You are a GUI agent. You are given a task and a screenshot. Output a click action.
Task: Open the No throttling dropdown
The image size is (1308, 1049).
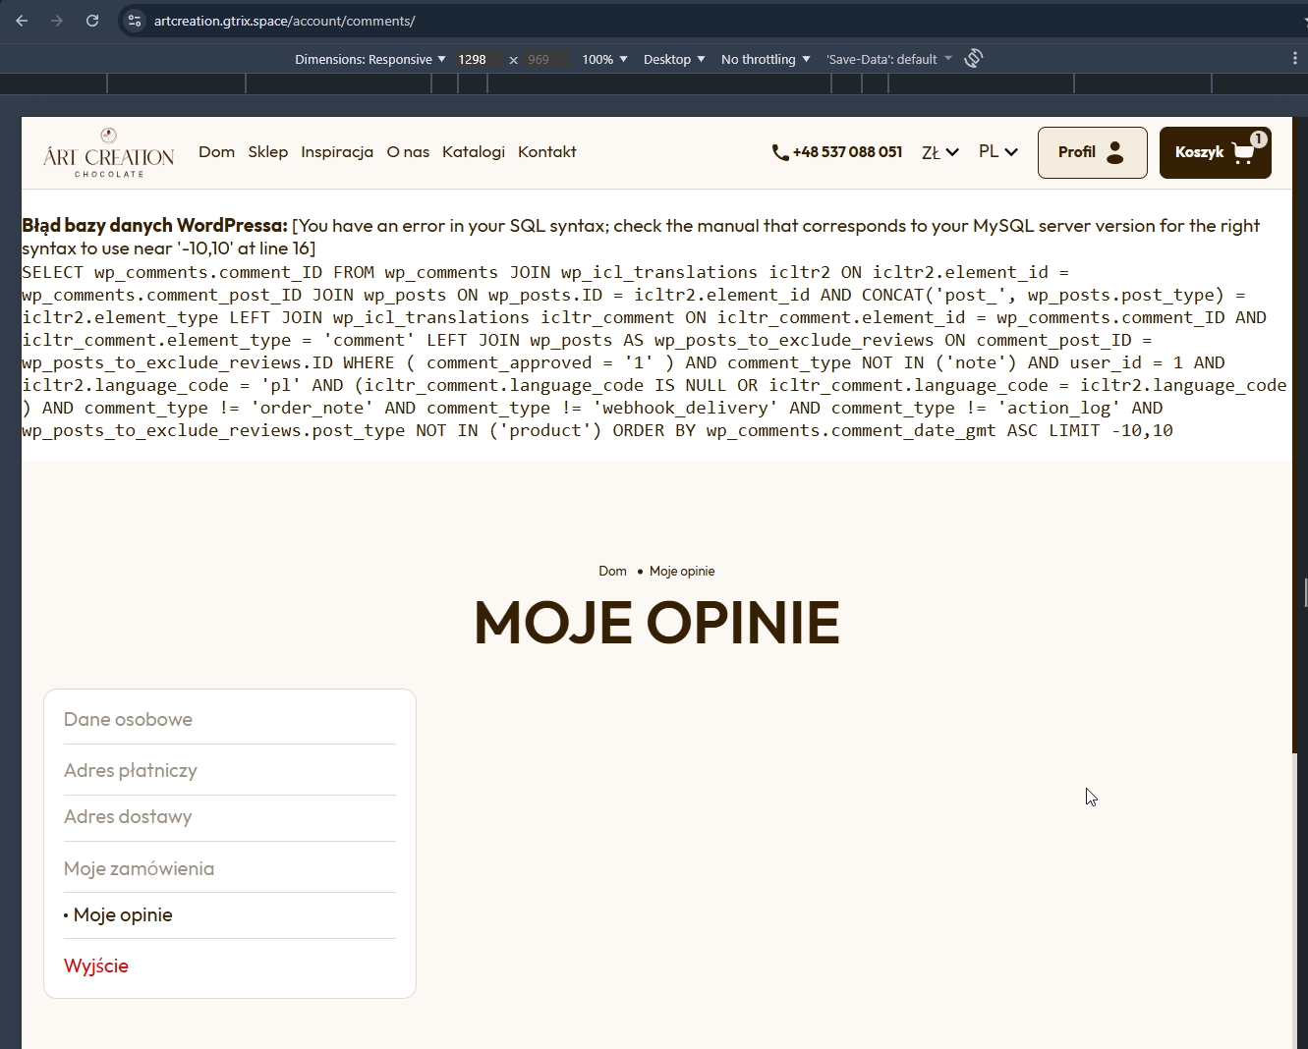(x=766, y=60)
